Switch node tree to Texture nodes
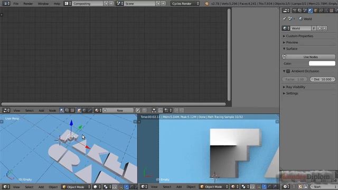Image resolution: width=338 pixels, height=190 pixels. click(x=72, y=110)
